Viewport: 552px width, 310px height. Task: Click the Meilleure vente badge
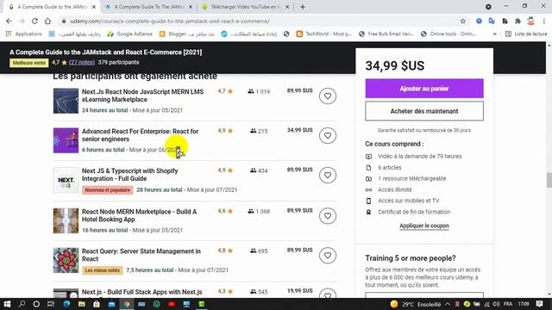click(29, 63)
